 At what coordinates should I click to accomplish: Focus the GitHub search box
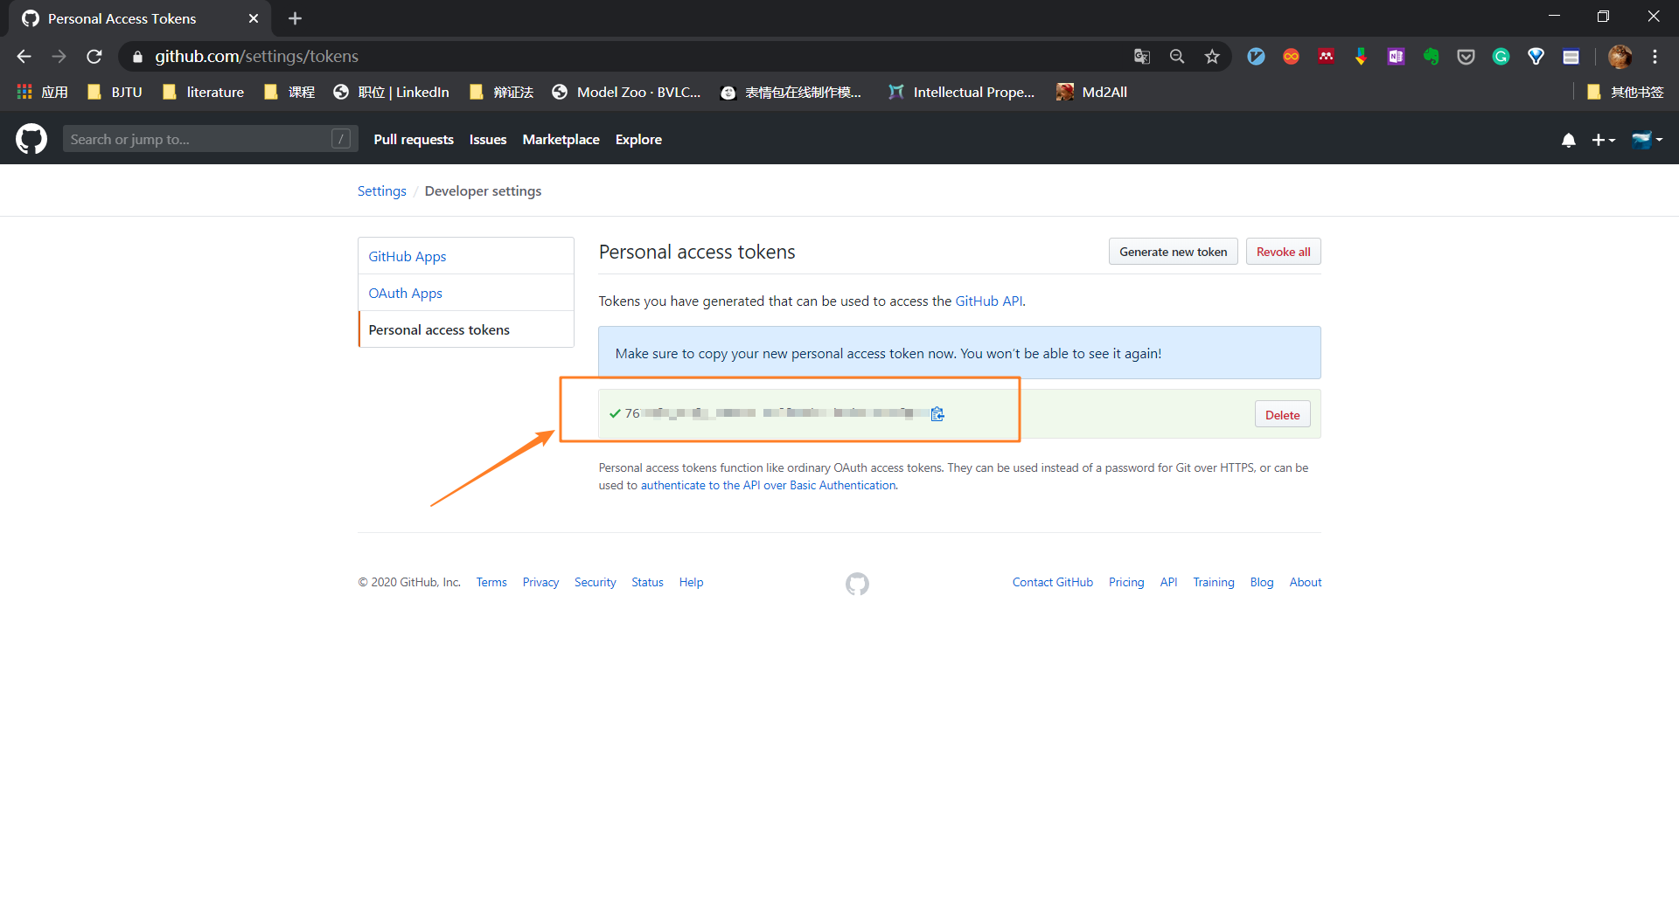coord(210,139)
